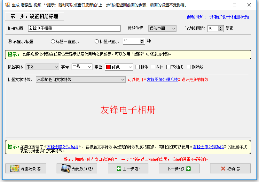Viewport: 259px width, 182px height.
Task: Open 标题文字特效 dropdown
Action: (81, 80)
